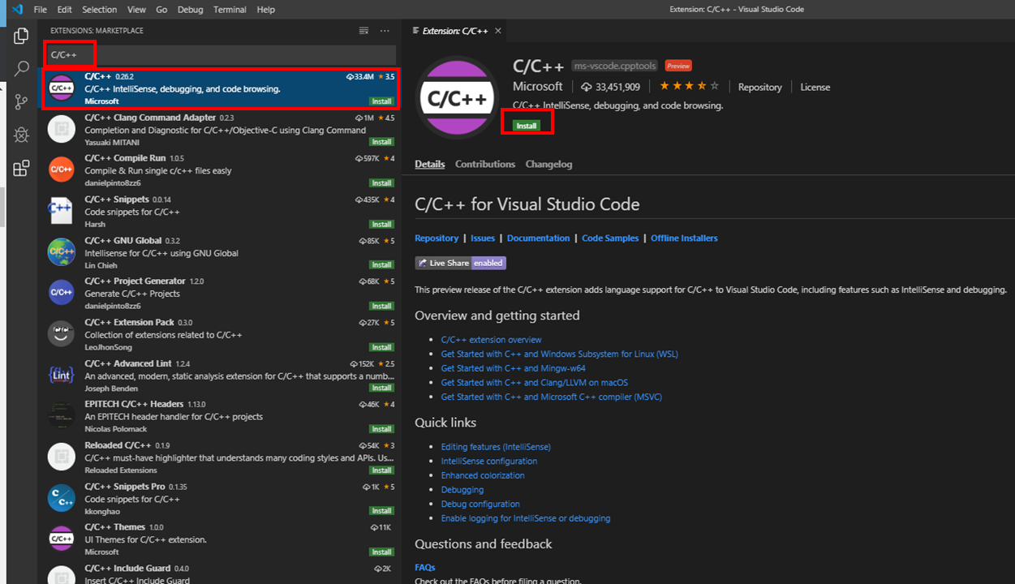The height and width of the screenshot is (584, 1015).
Task: Open the Debug menu
Action: (190, 10)
